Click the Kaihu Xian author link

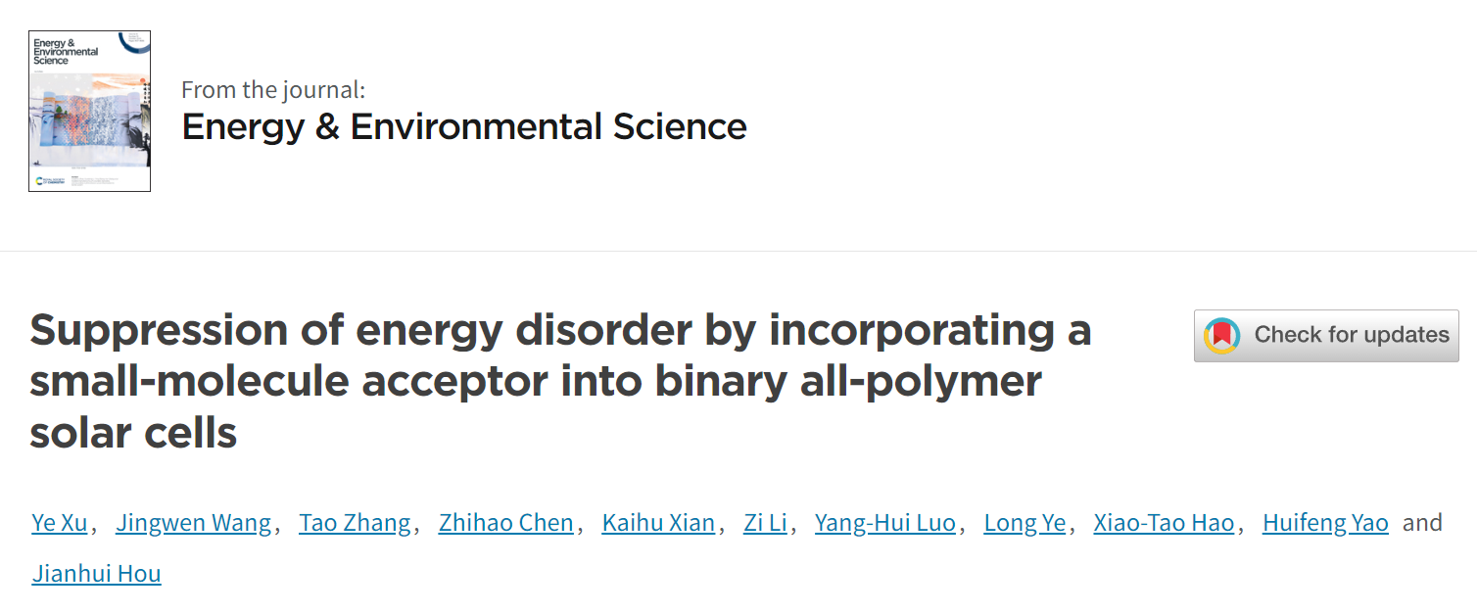[658, 523]
